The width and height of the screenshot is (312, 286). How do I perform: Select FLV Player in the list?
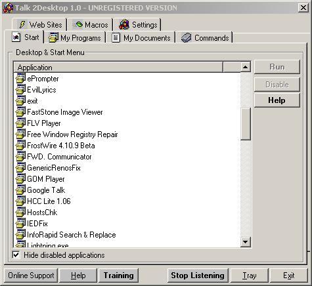pos(44,123)
